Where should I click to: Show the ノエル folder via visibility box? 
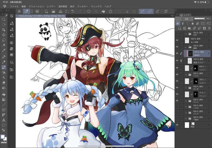[x=177, y=107]
